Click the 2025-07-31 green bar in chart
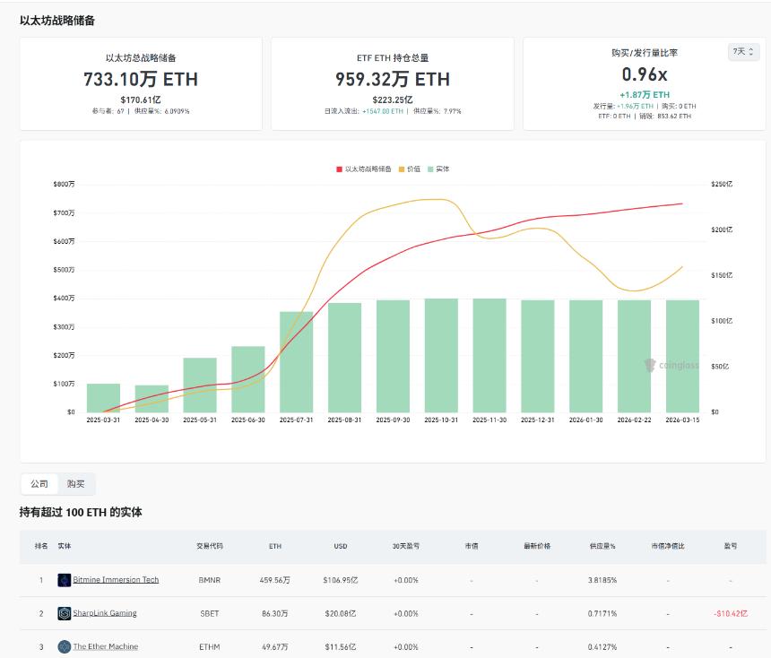771x658 pixels. (297, 362)
